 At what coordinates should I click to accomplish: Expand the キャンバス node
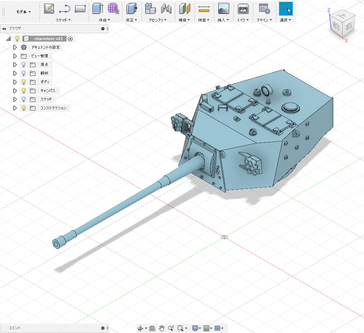click(15, 91)
